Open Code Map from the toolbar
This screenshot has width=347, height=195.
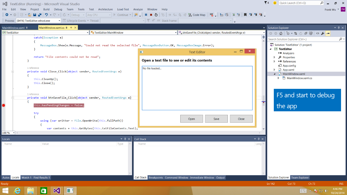point(197,15)
